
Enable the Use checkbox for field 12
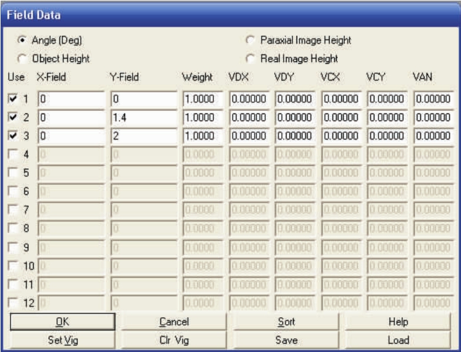coord(12,302)
